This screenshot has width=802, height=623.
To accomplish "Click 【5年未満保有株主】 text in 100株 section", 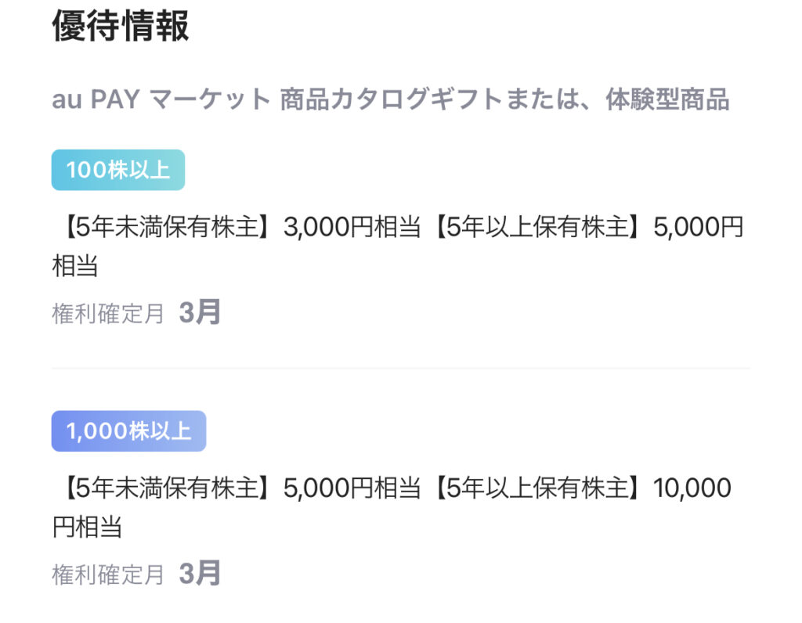I will click(168, 226).
